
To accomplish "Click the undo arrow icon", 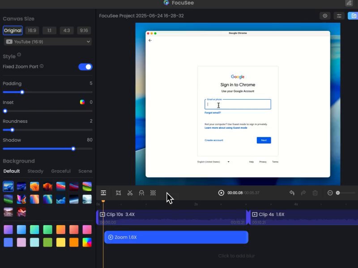I will 292,193.
